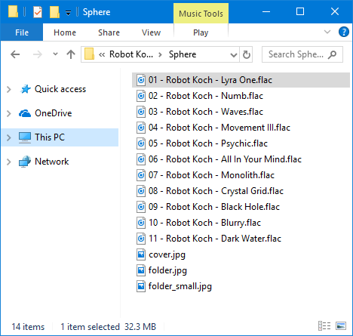
Task: Click the 14 items status bar text
Action: (28, 327)
